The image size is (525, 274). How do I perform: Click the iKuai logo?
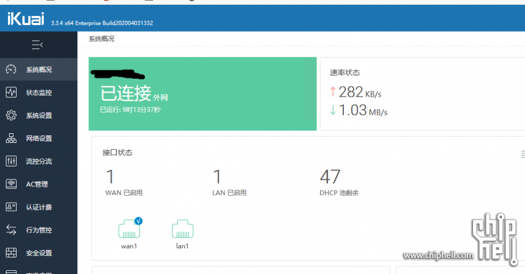pyautogui.click(x=26, y=19)
